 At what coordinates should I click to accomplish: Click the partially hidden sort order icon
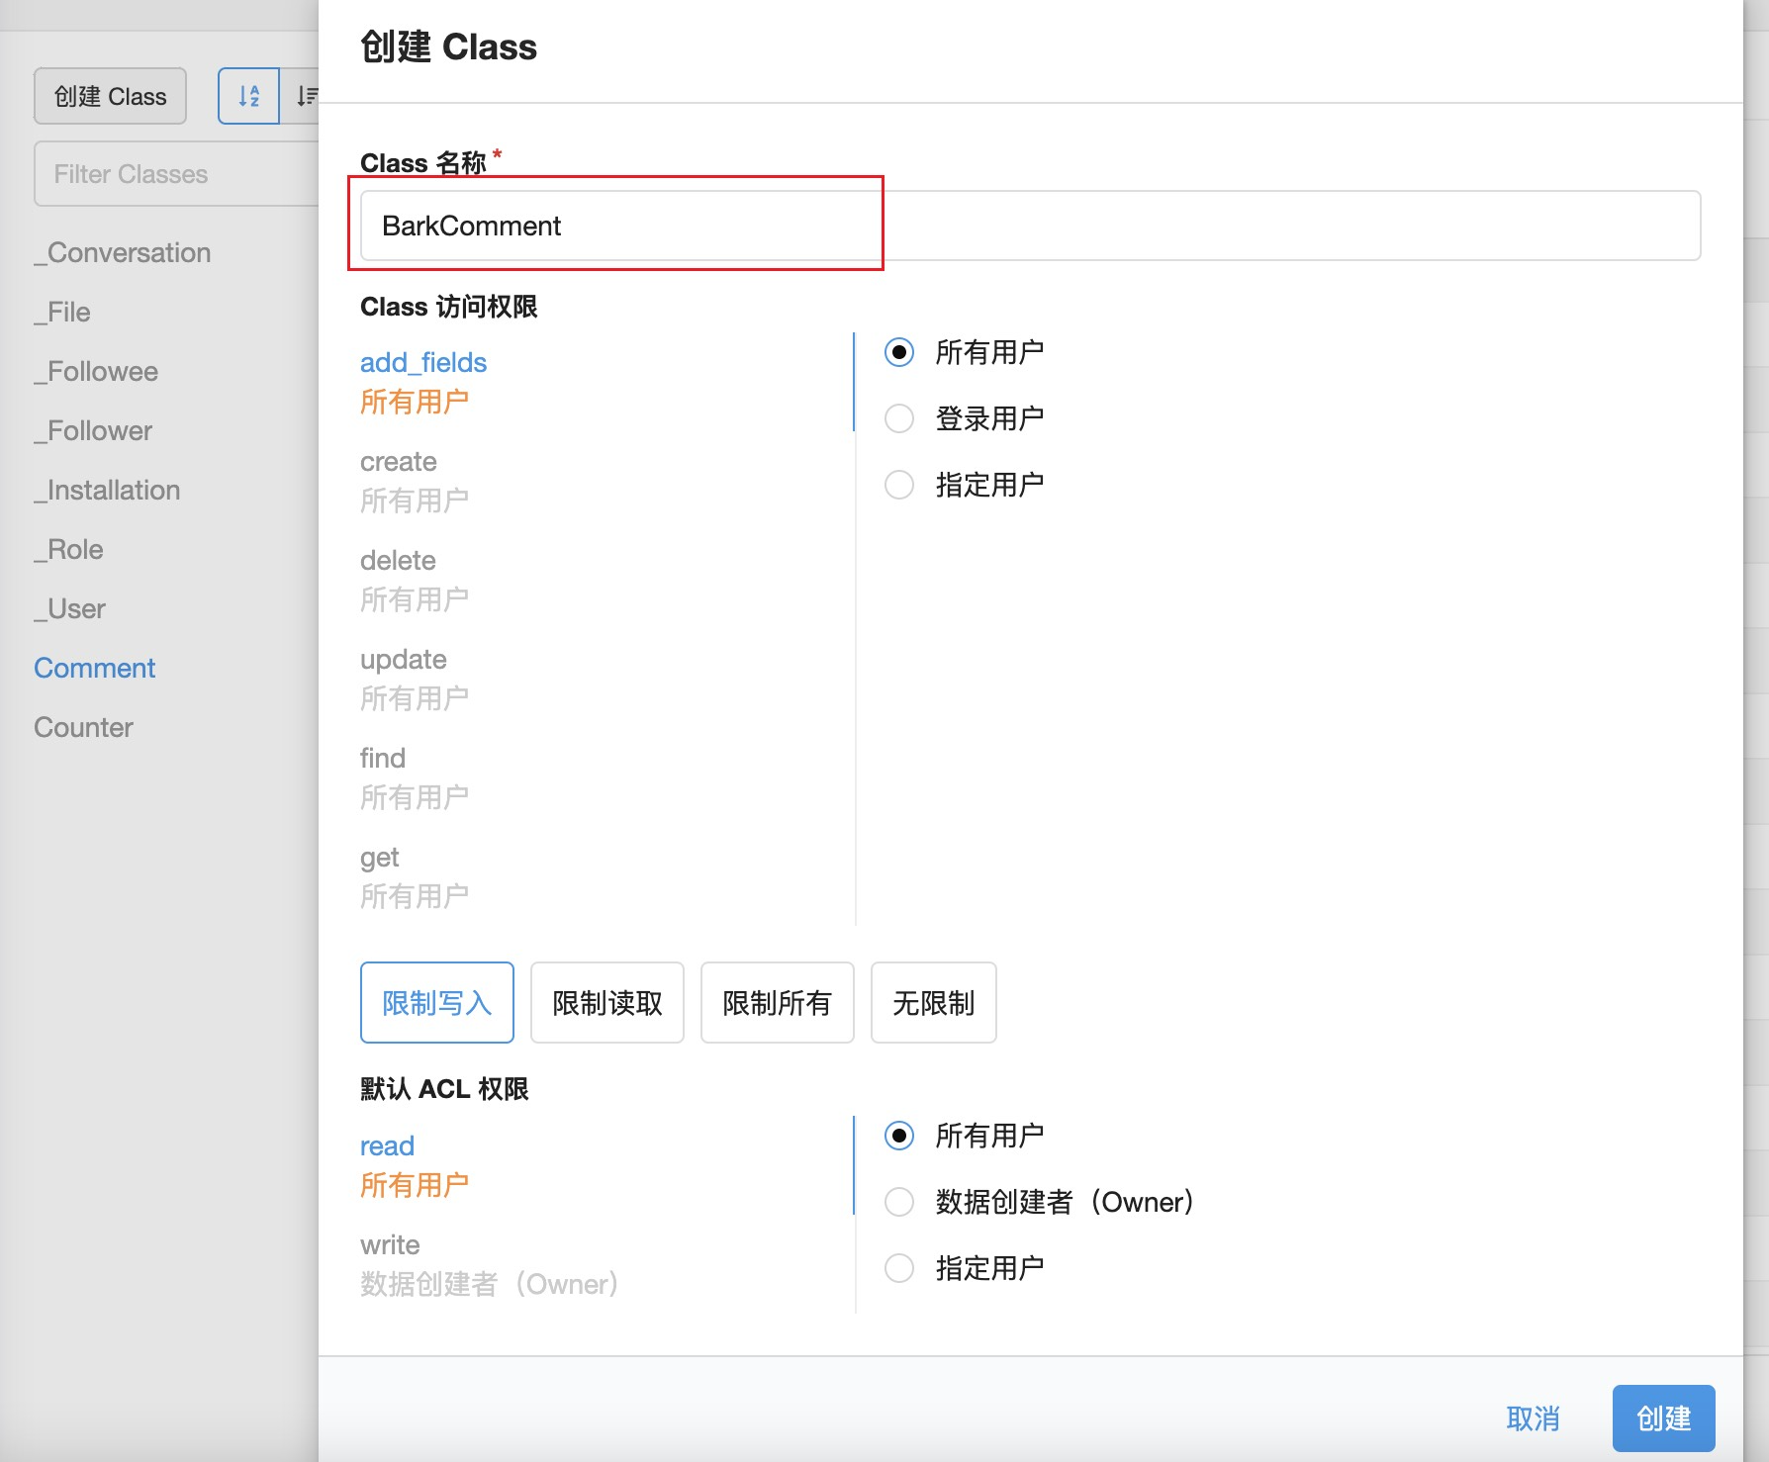pyautogui.click(x=306, y=96)
